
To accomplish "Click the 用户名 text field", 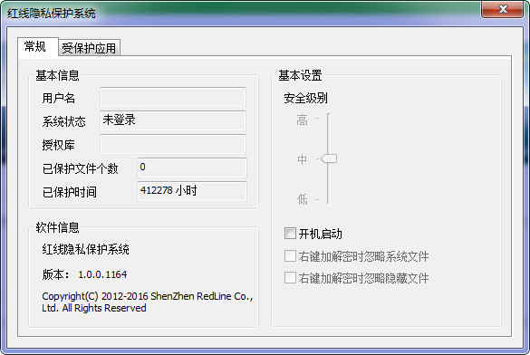I will 173,97.
